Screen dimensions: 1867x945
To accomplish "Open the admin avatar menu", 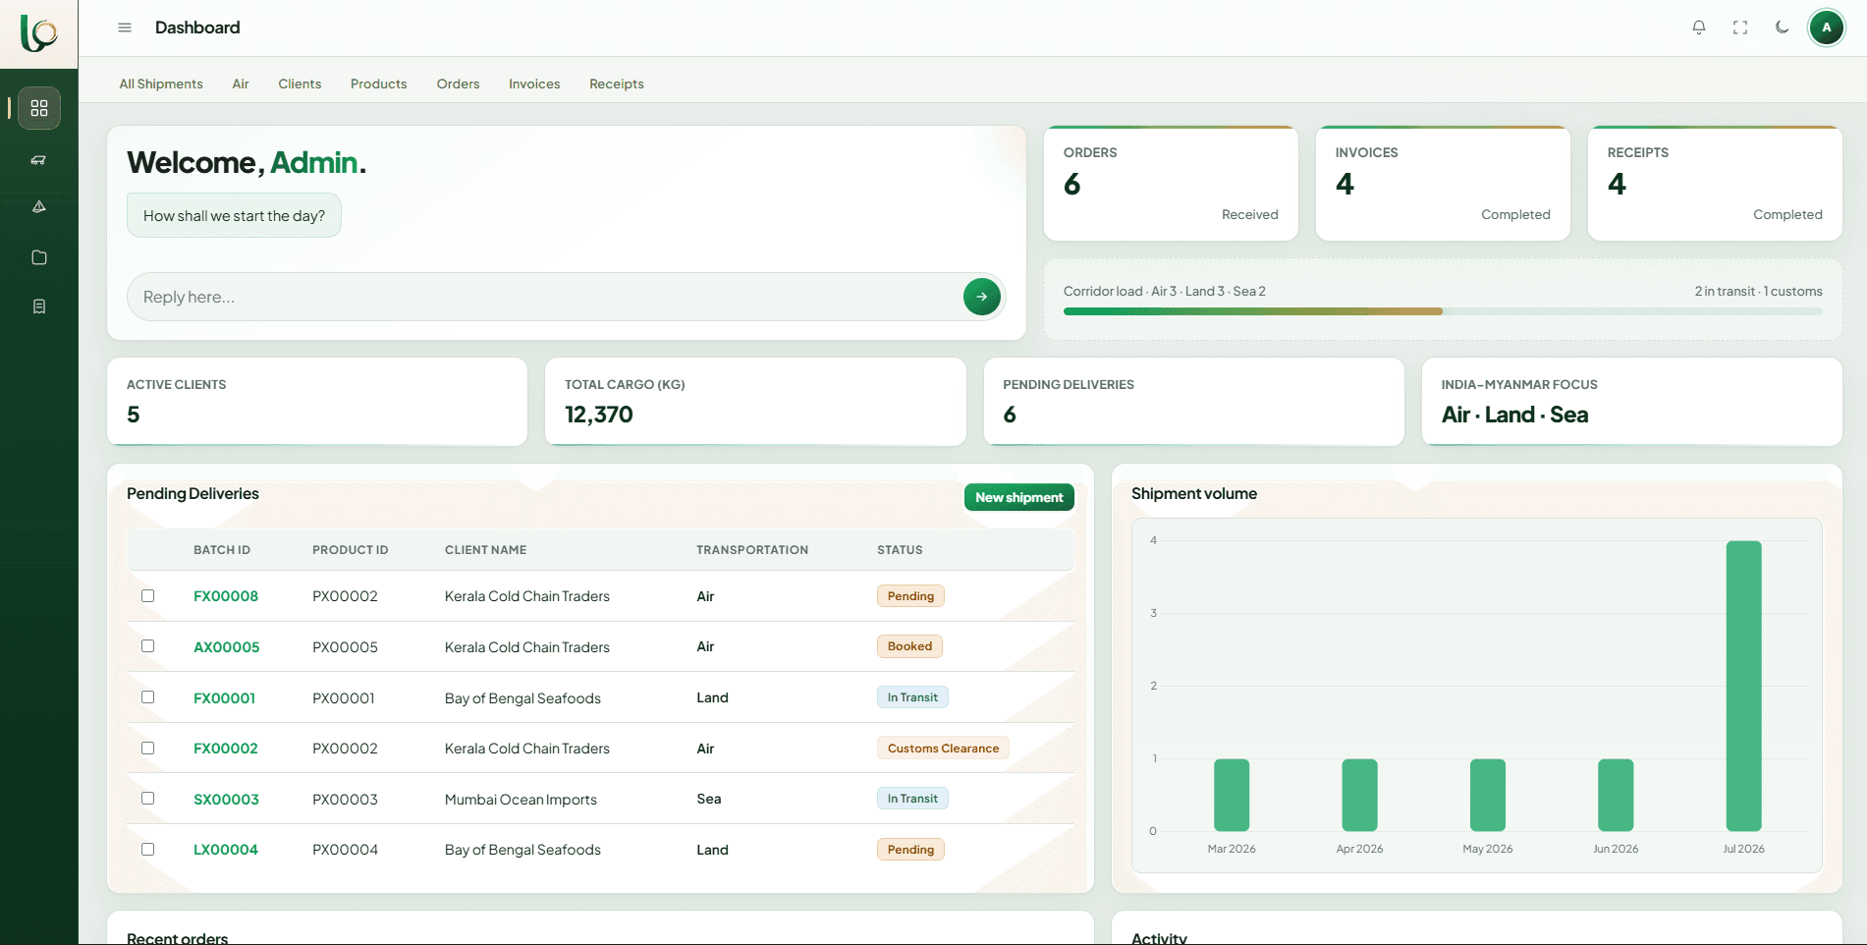I will coord(1827,28).
